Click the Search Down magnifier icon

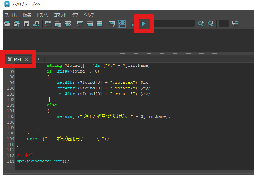tap(201, 24)
